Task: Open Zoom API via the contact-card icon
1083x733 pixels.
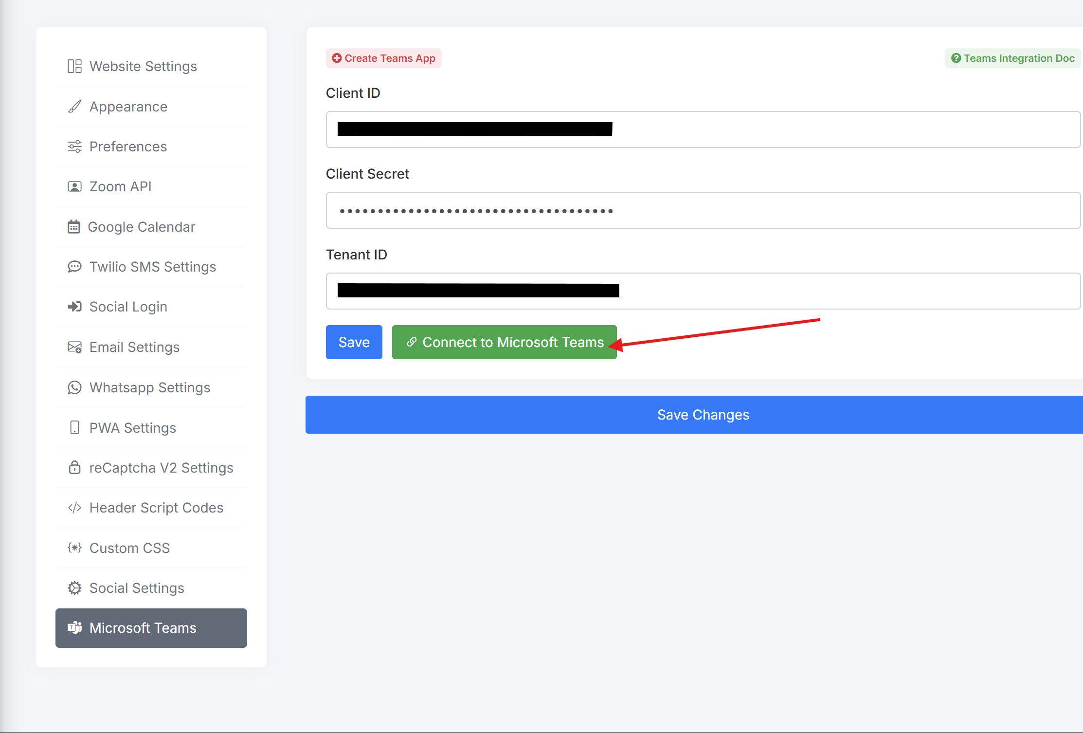Action: coord(74,186)
